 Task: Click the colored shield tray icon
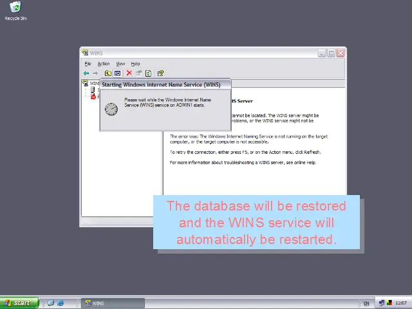[389, 303]
